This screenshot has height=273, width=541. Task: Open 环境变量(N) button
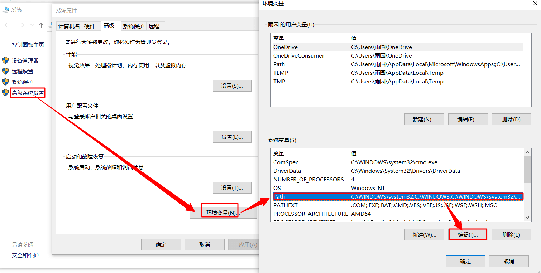pyautogui.click(x=223, y=213)
